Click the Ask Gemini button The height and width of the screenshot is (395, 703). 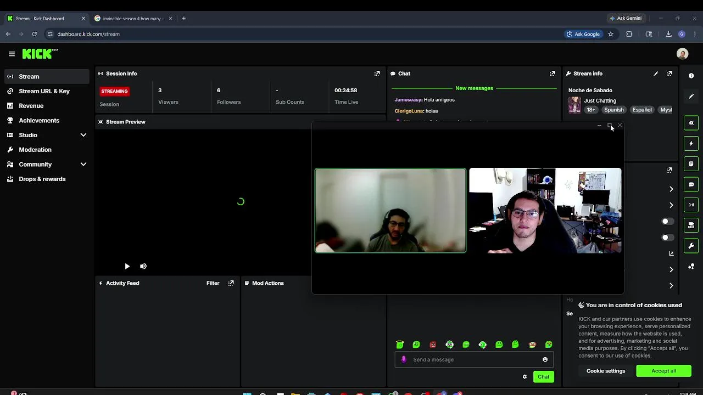[x=625, y=18]
